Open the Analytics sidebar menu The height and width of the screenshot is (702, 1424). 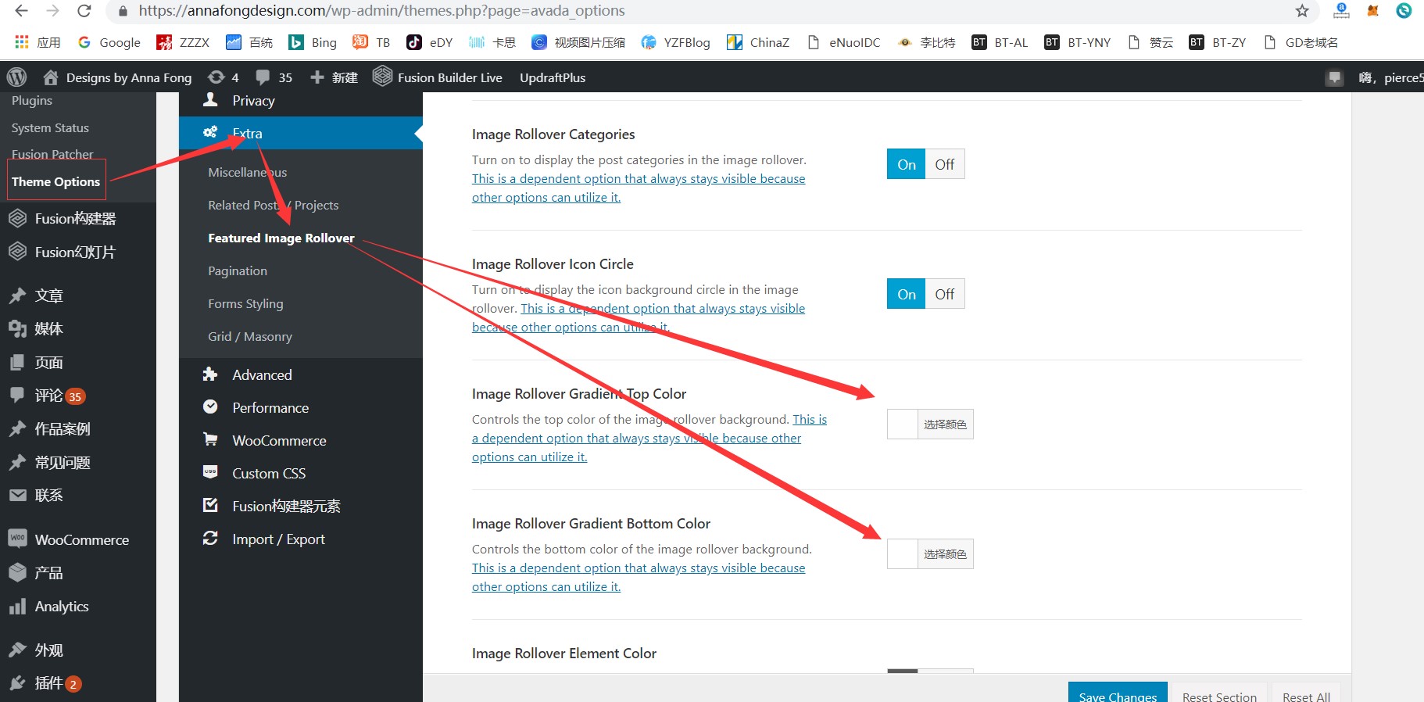(62, 607)
